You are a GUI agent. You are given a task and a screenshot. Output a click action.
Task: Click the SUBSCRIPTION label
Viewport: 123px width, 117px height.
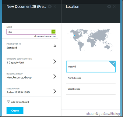tap(13, 89)
